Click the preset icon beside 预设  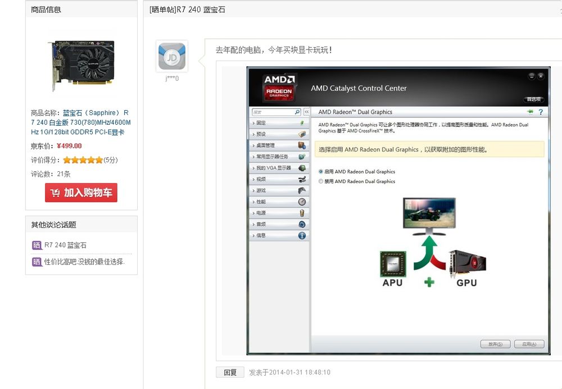click(302, 134)
